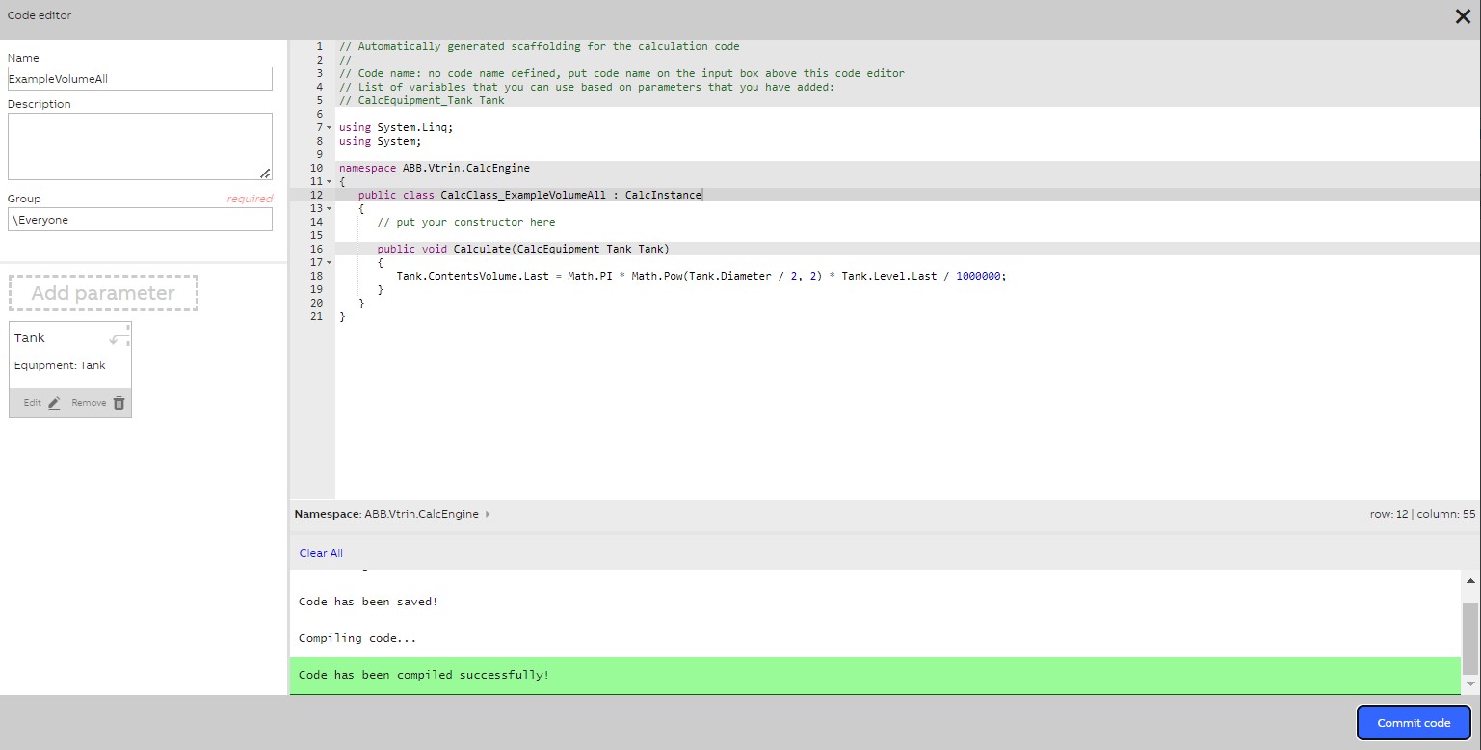
Task: Edit the Name field ExampleVolumeAll
Action: 140,79
